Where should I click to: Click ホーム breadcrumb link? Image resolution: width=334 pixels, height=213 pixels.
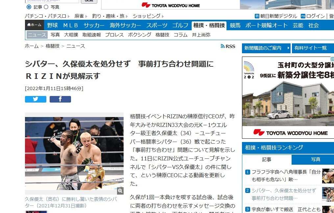[x=32, y=46]
